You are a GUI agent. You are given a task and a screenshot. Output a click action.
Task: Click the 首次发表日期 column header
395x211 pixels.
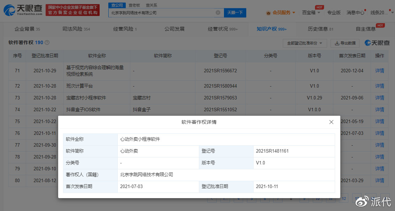[352, 56]
